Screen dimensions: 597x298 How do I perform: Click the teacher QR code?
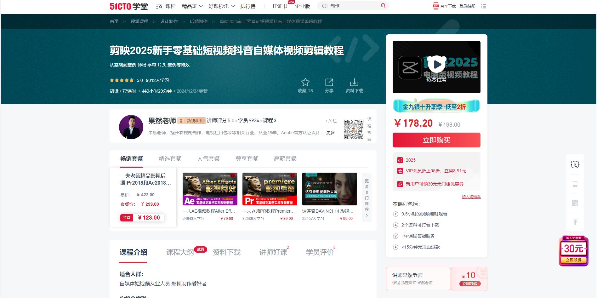353,129
